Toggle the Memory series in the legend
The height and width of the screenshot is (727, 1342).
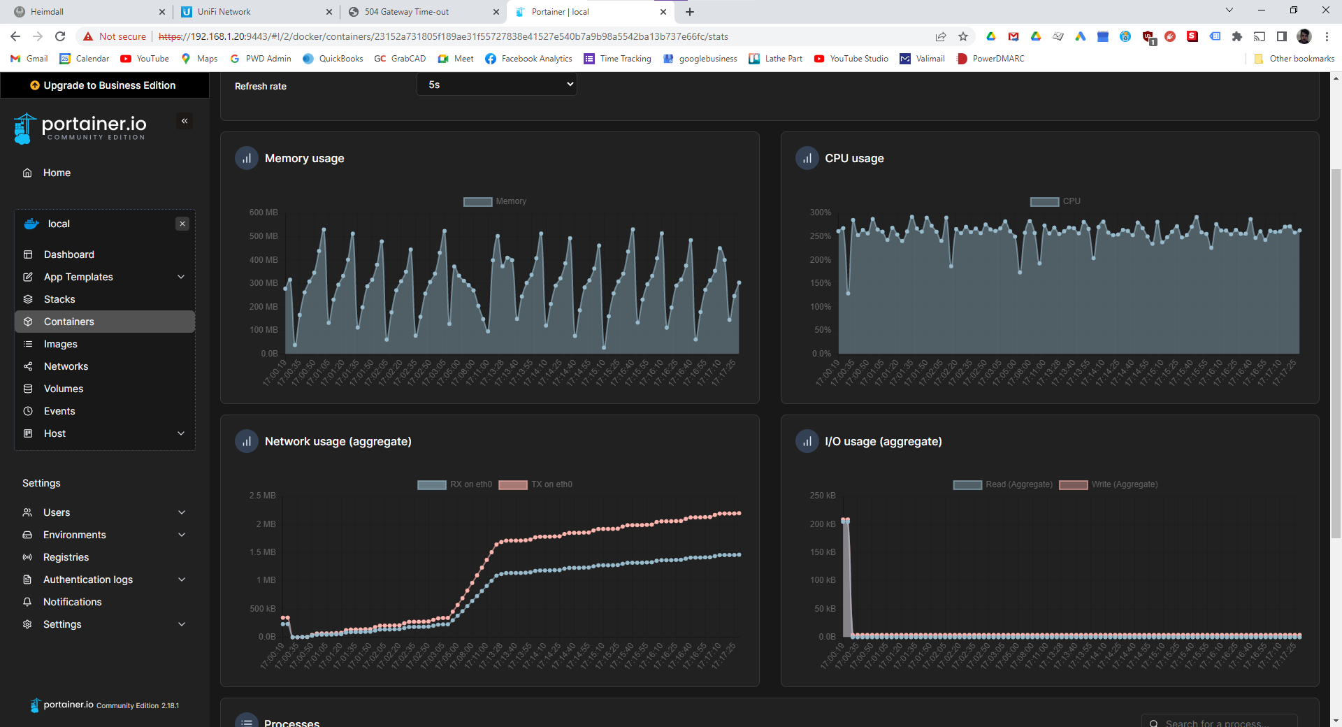(493, 201)
